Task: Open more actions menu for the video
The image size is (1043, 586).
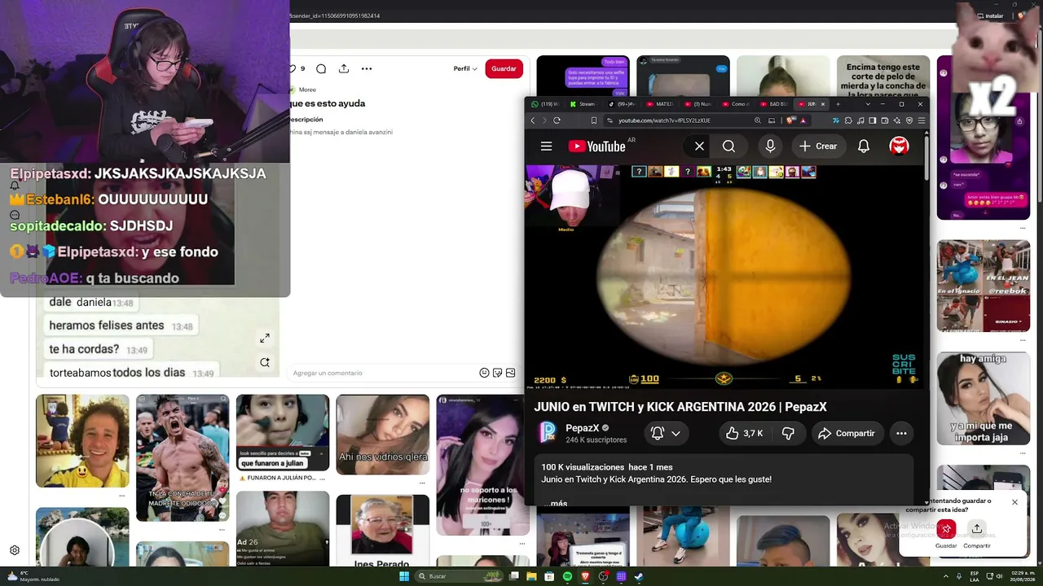Action: tap(901, 434)
